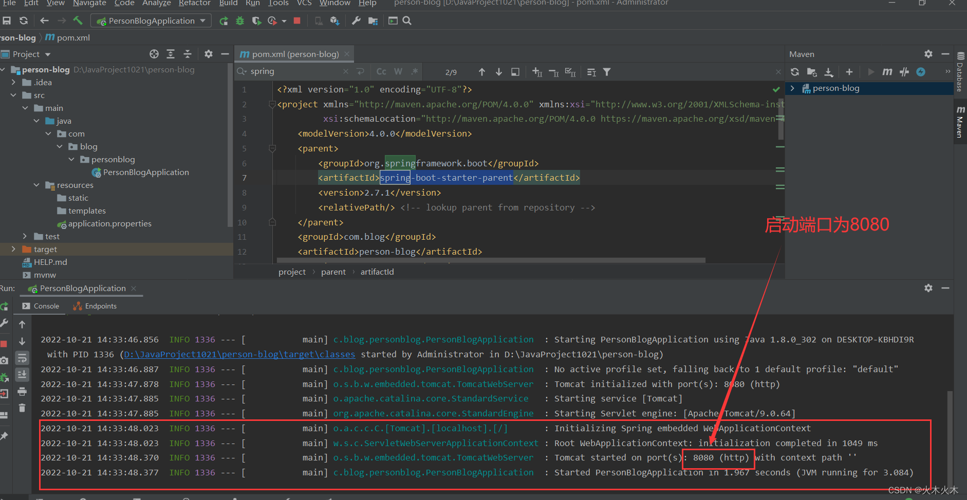Open Maven panel gear settings
The height and width of the screenshot is (500, 967).
928,54
